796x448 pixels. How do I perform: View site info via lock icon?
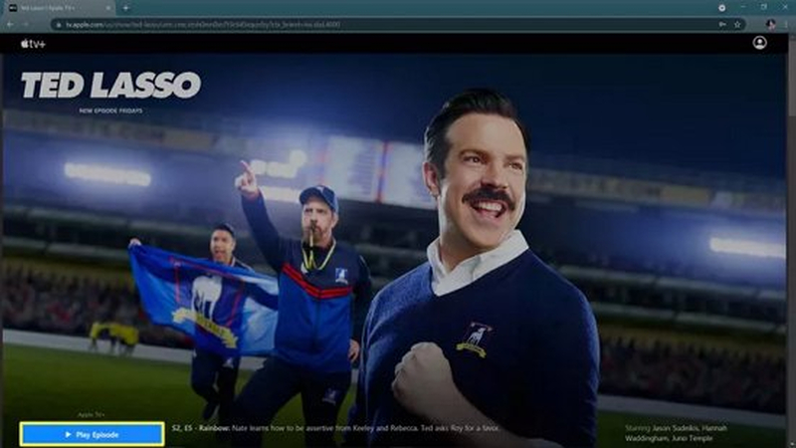pos(59,24)
